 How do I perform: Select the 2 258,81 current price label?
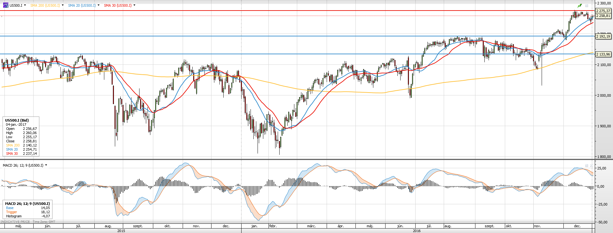pyautogui.click(x=603, y=16)
